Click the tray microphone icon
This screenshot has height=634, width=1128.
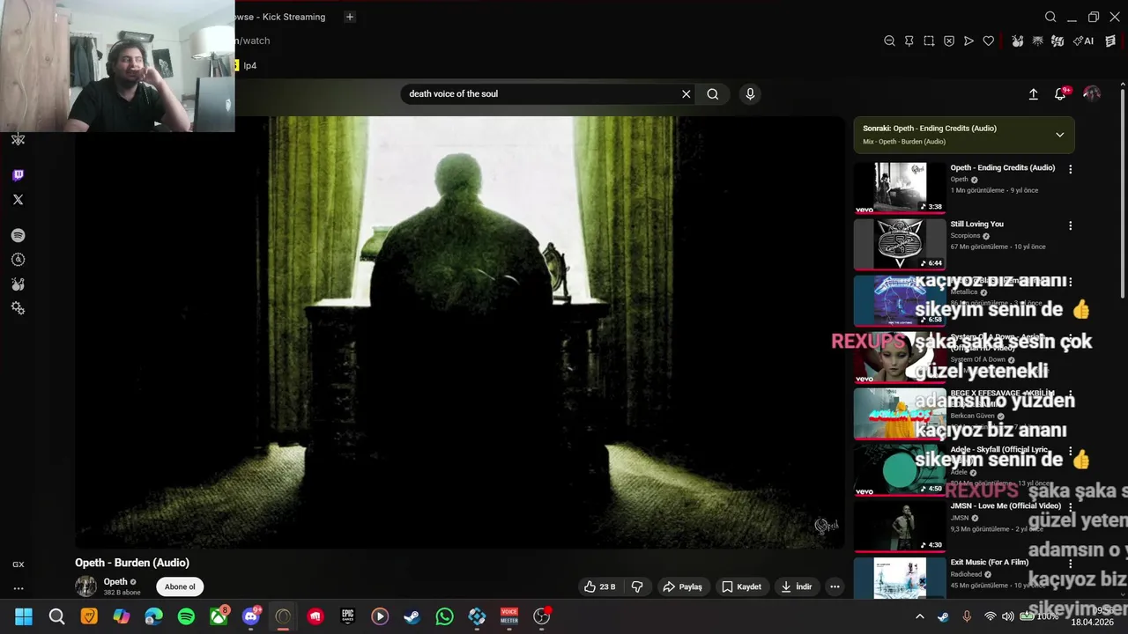967,616
